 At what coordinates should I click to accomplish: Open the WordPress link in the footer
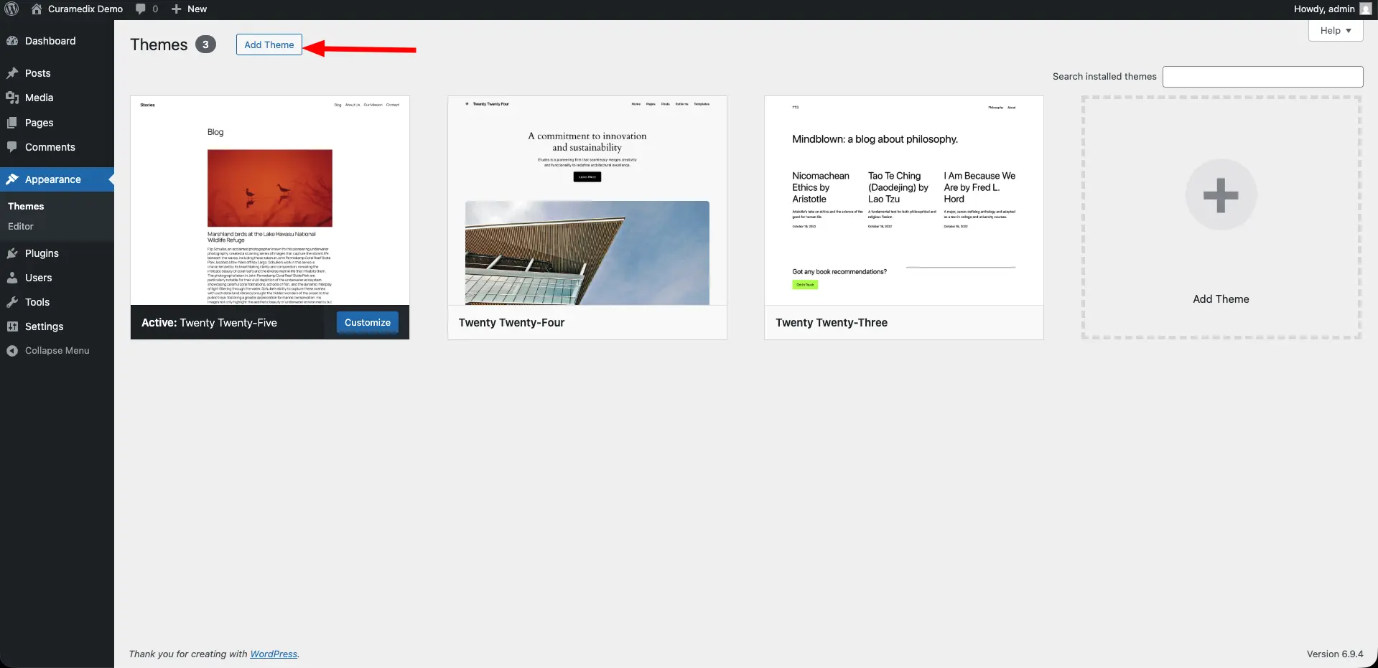(x=273, y=654)
